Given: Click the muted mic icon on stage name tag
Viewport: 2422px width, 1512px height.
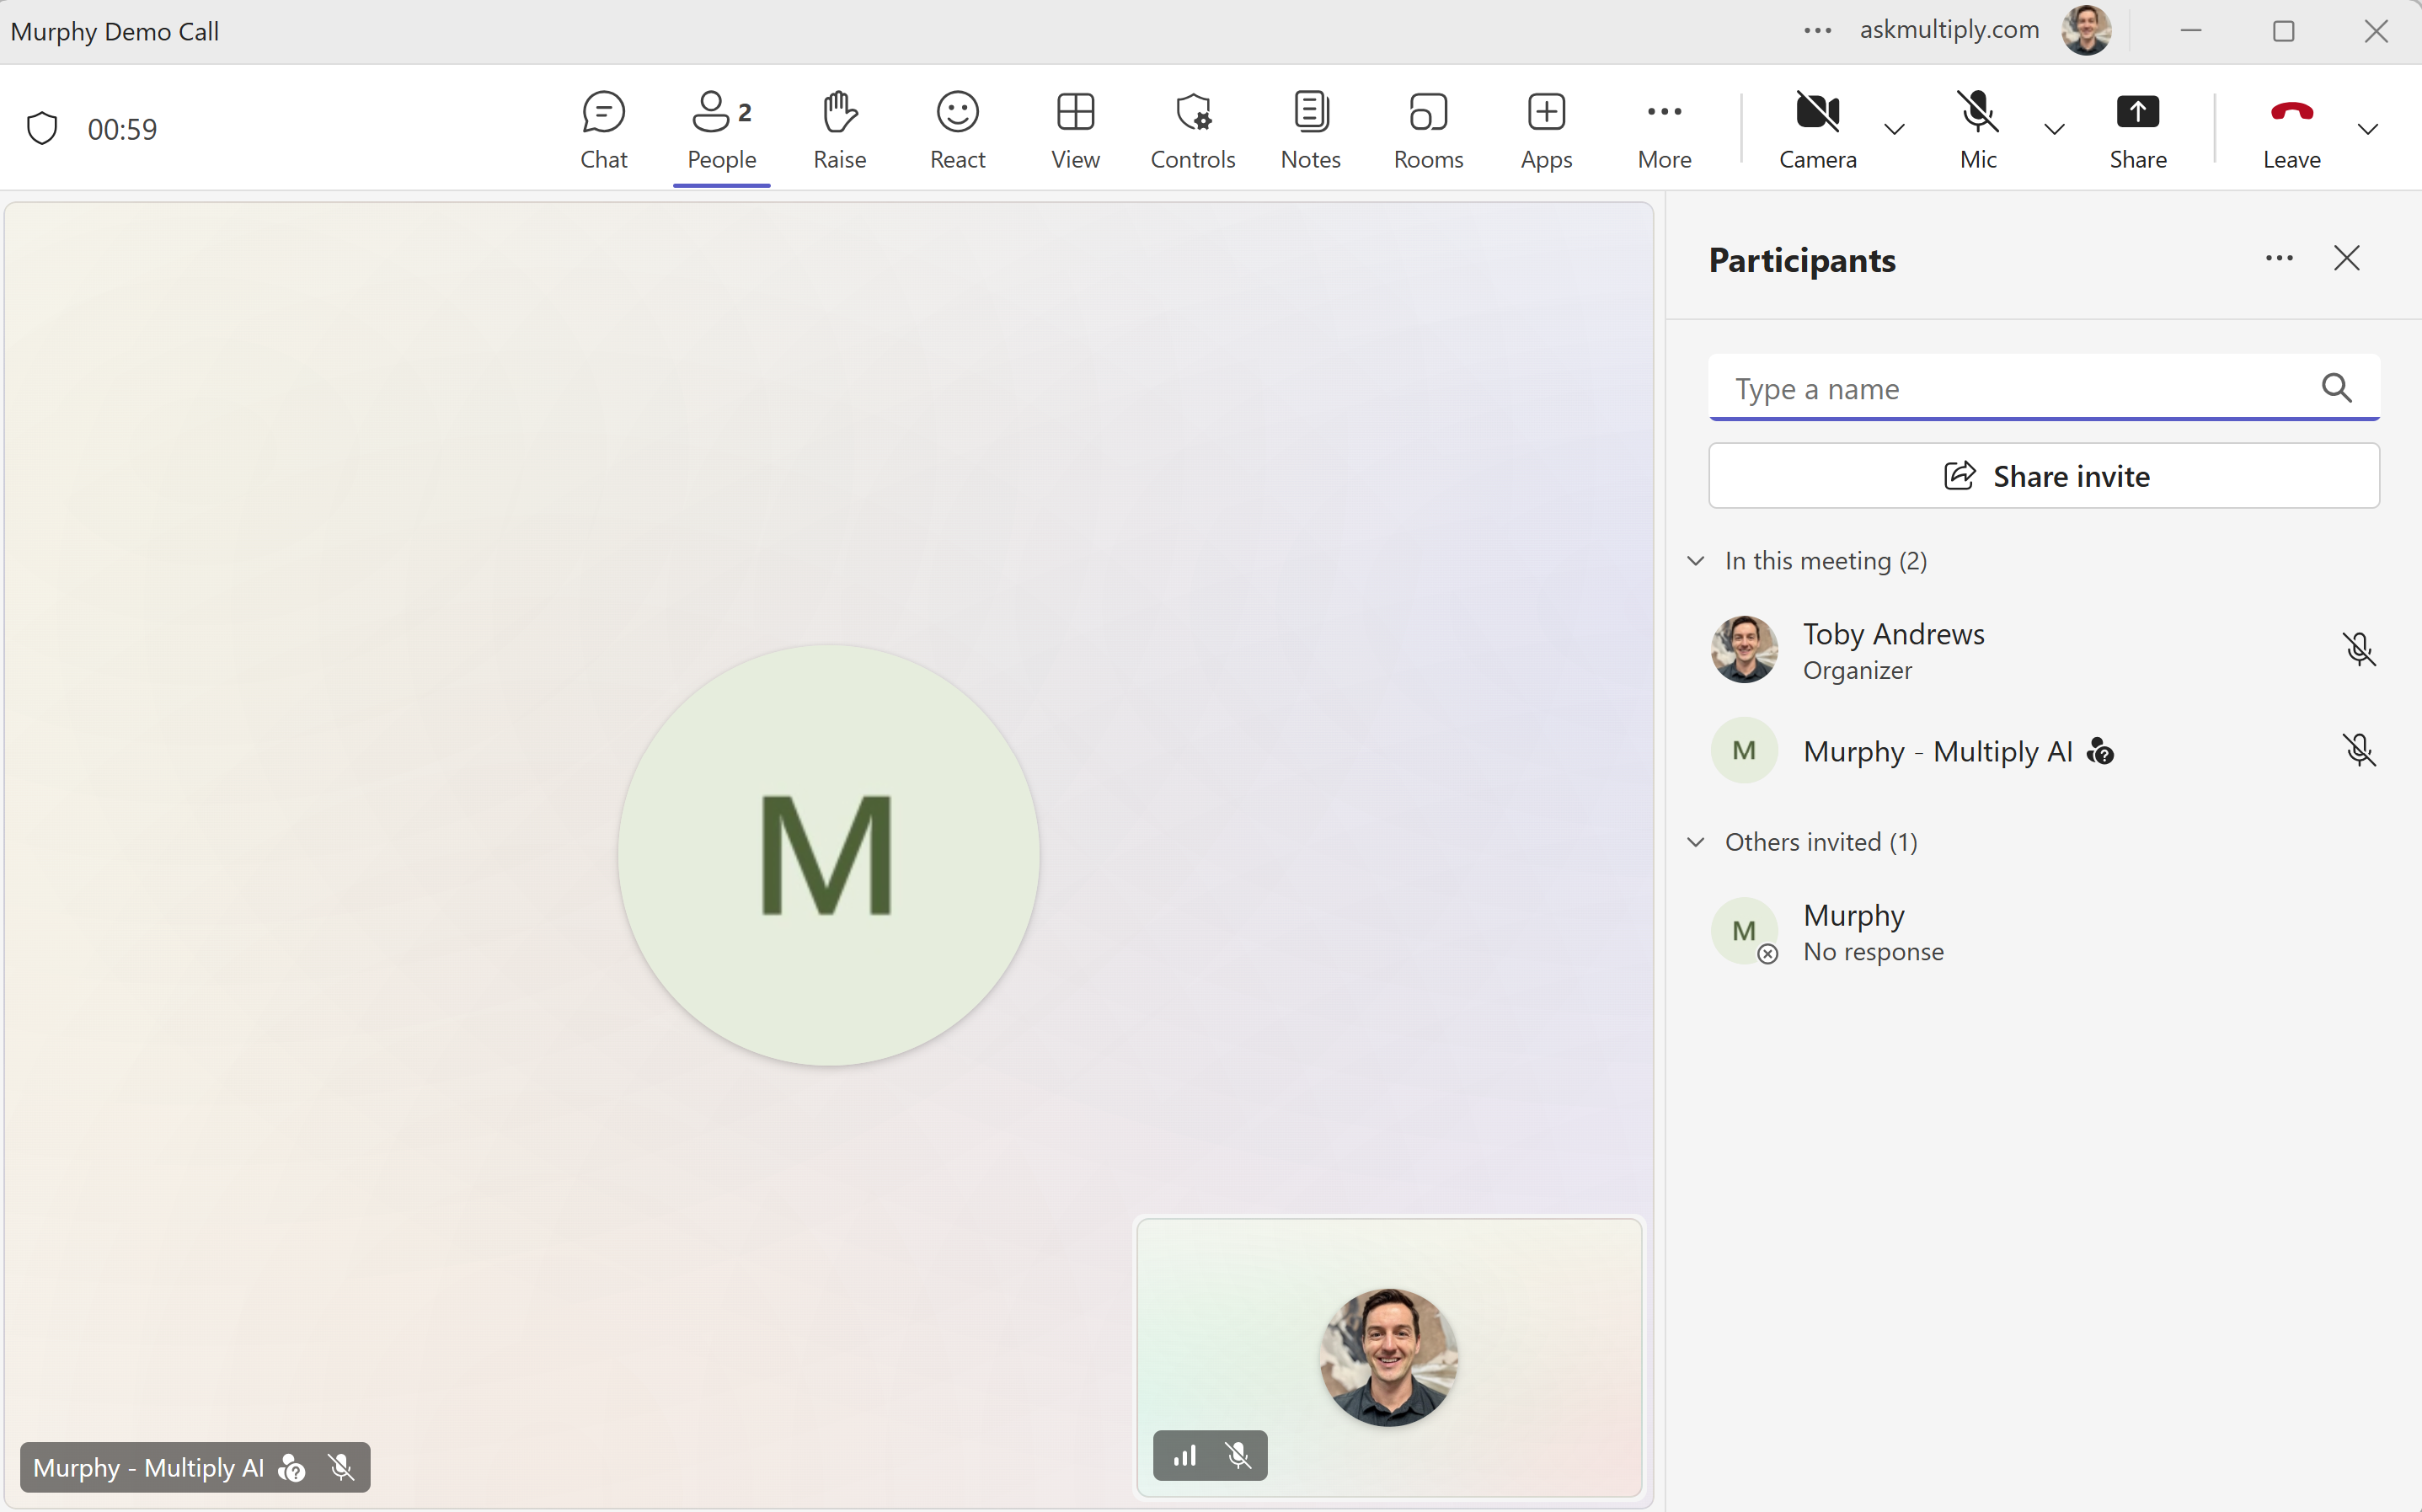Looking at the screenshot, I should pyautogui.click(x=341, y=1467).
